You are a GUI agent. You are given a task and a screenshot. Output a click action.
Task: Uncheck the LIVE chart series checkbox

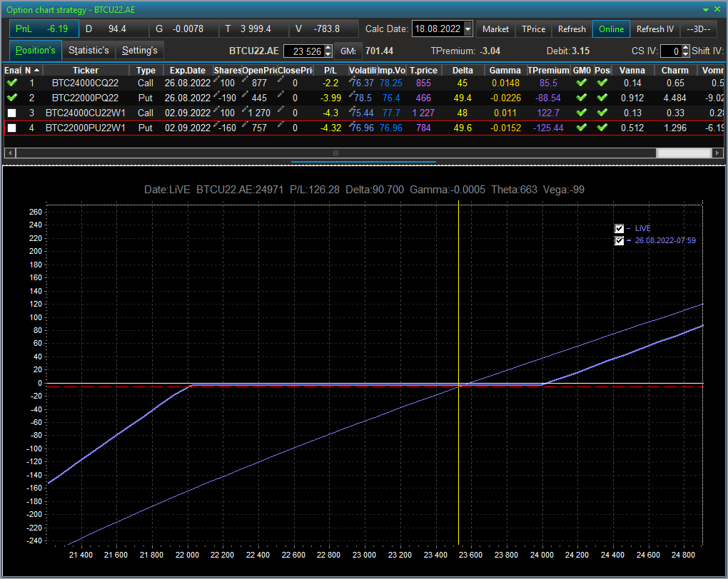[619, 228]
